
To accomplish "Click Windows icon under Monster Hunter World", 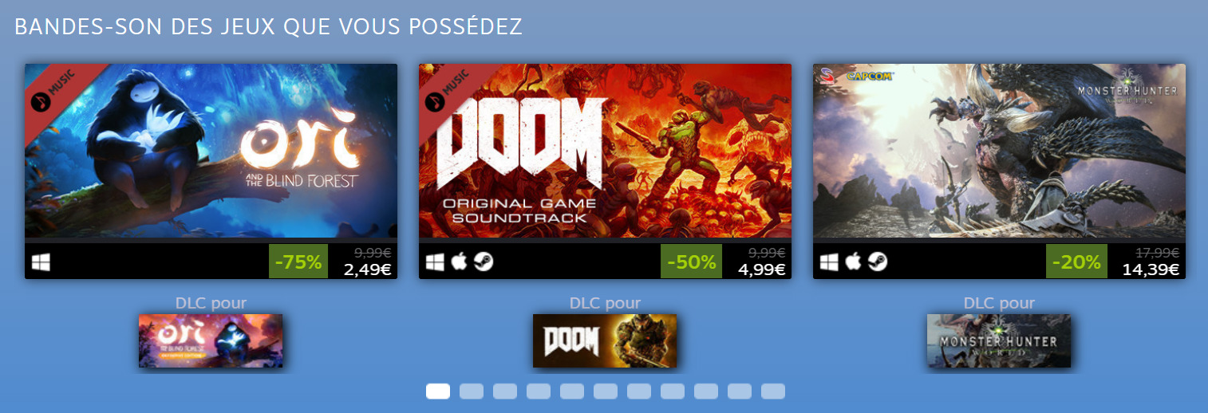I will pyautogui.click(x=829, y=262).
